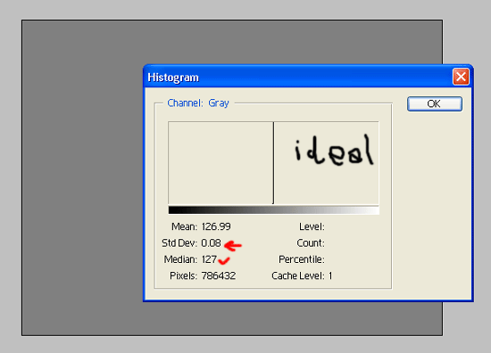Click the red checkmark beside Median

tap(224, 260)
